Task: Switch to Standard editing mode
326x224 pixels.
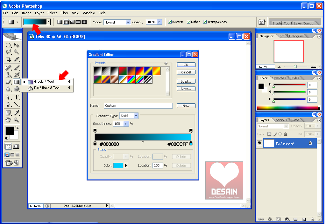Action: click(8, 146)
